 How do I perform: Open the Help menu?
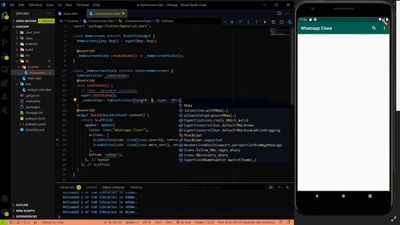[96, 5]
